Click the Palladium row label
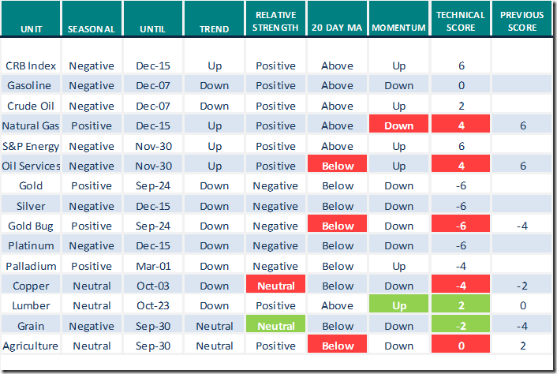Screen dimensions: 557x374 (x=32, y=266)
